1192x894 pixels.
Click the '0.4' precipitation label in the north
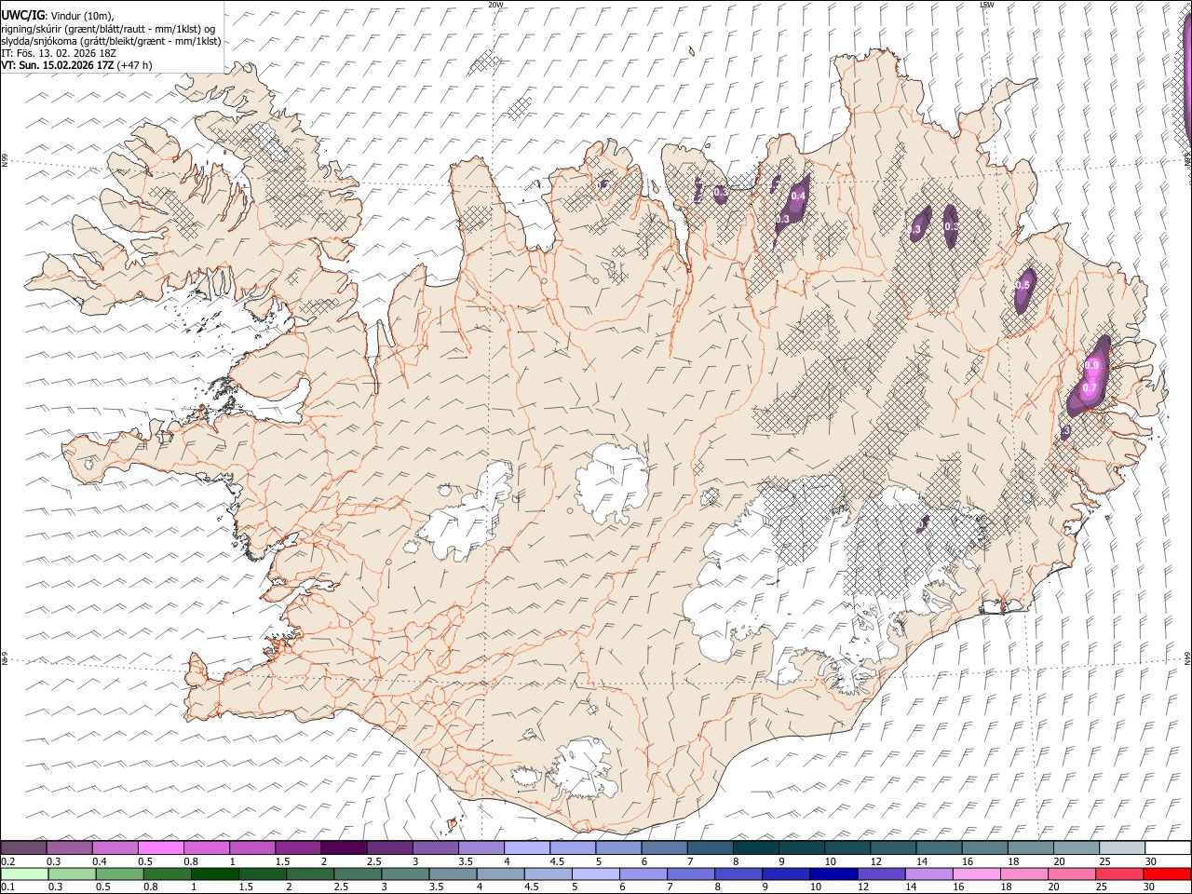798,196
